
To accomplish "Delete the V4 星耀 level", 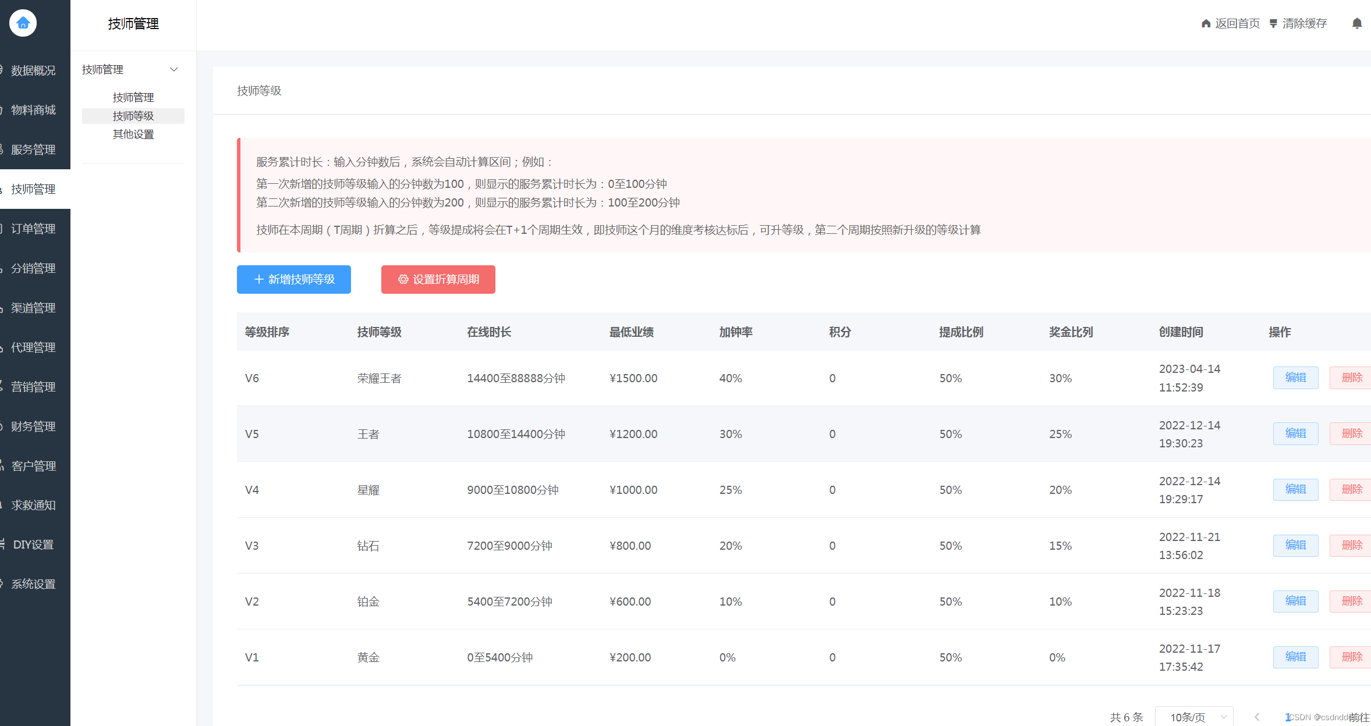I will [1351, 489].
